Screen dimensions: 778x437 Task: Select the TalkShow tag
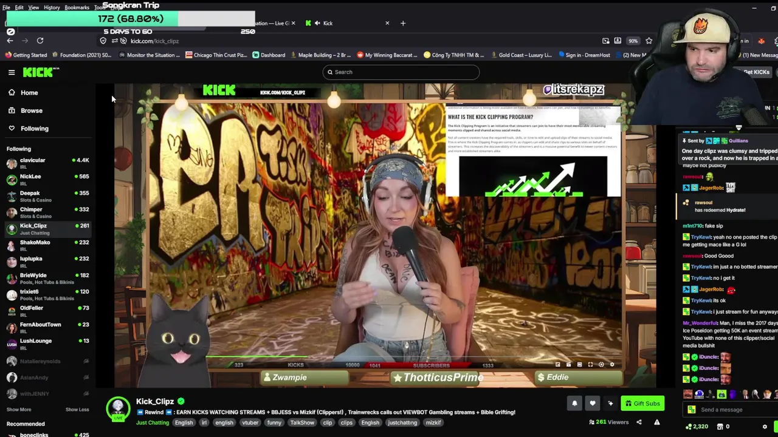pyautogui.click(x=302, y=423)
